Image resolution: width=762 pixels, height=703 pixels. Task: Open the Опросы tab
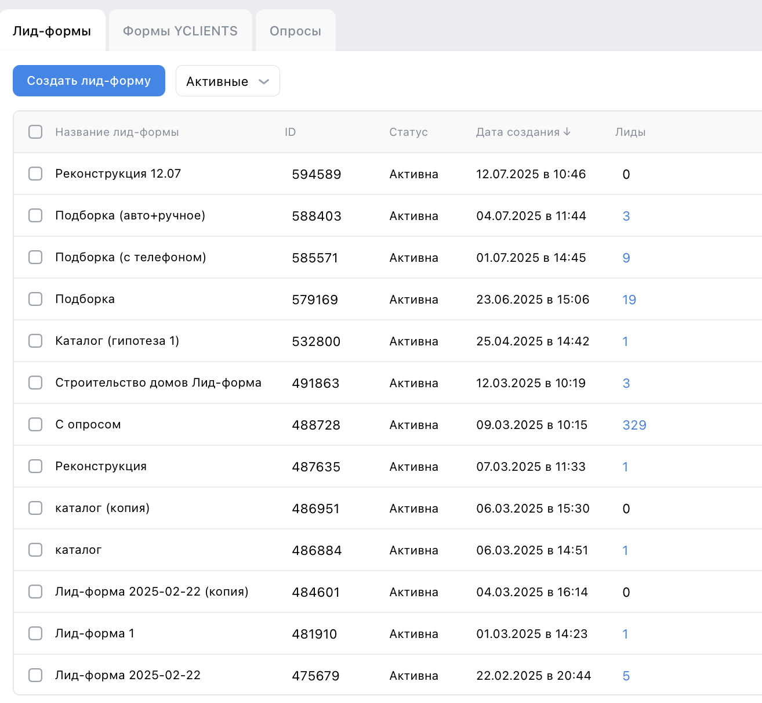coord(295,31)
